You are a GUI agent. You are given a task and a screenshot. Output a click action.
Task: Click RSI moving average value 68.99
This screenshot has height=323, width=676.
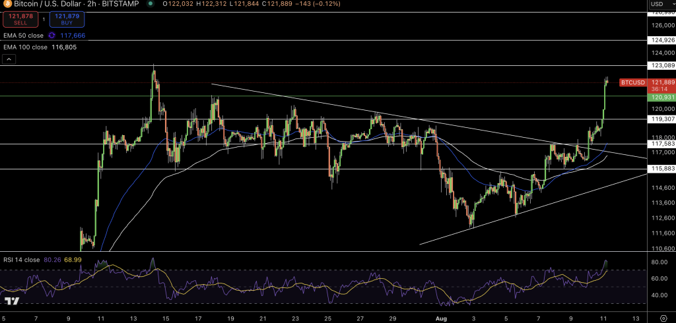(x=73, y=260)
